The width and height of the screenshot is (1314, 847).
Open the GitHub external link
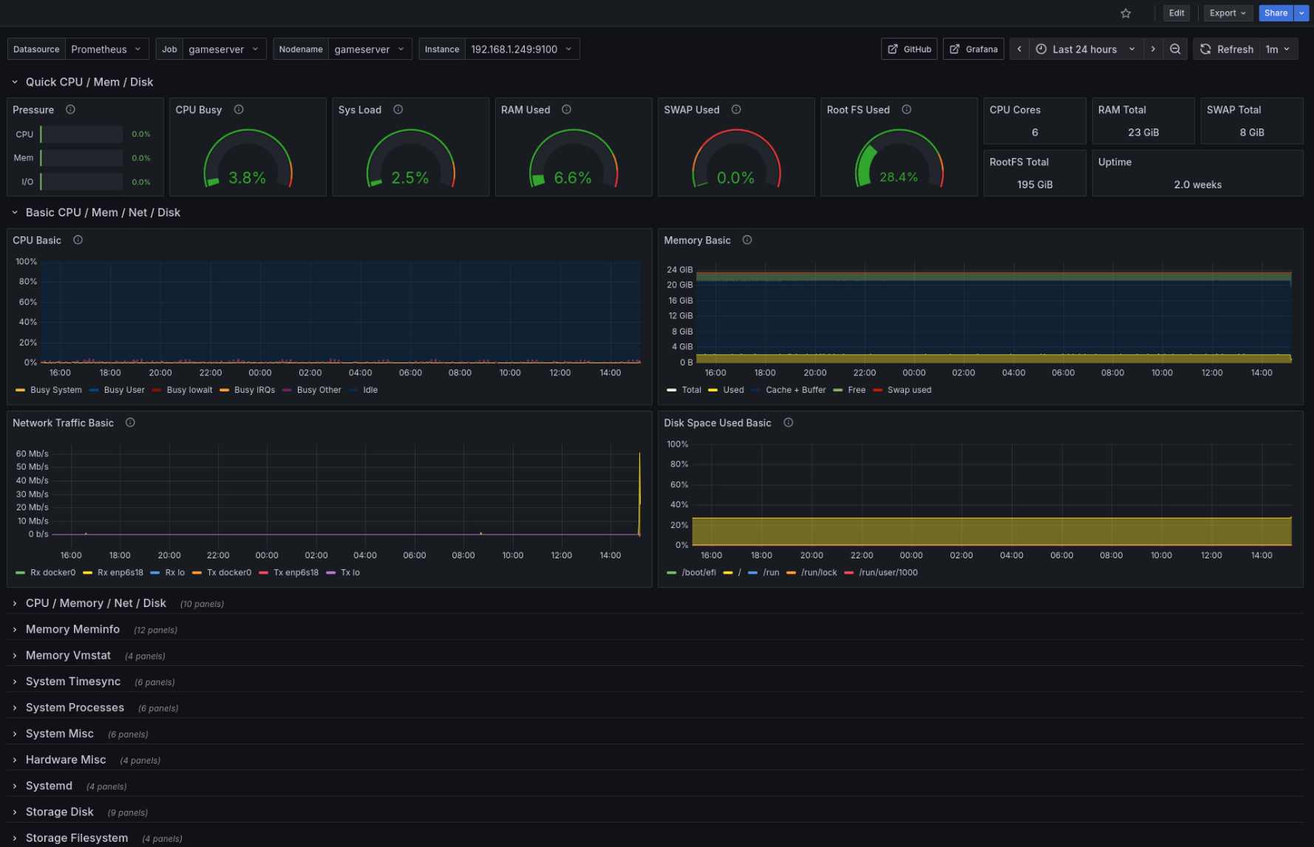pyautogui.click(x=909, y=48)
